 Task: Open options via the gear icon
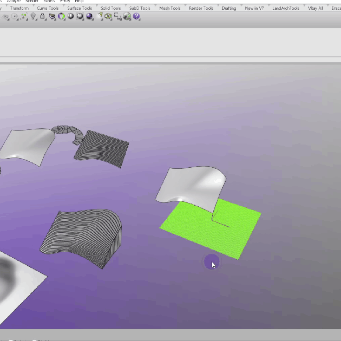click(108, 17)
